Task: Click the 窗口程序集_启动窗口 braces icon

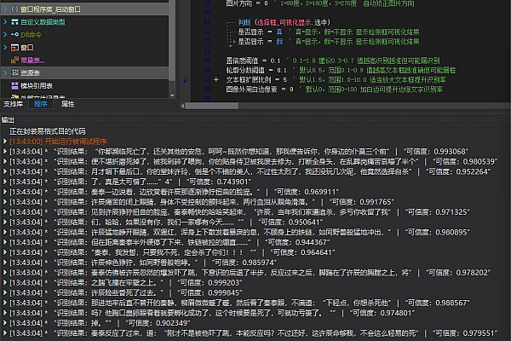Action: 14,9
